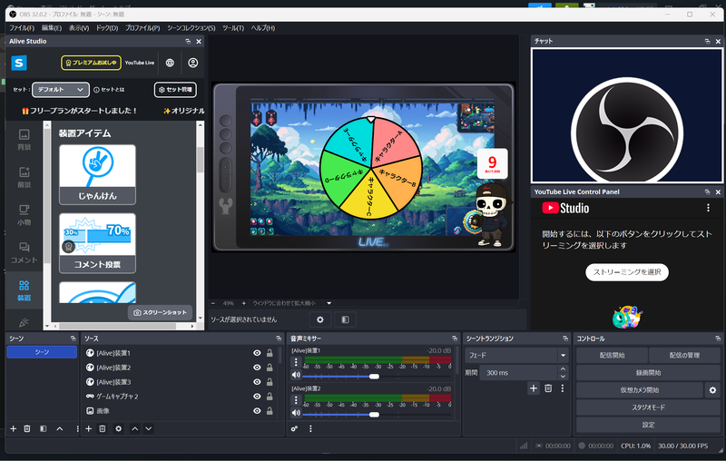Undock the YouTube Live Control Panel

click(707, 191)
